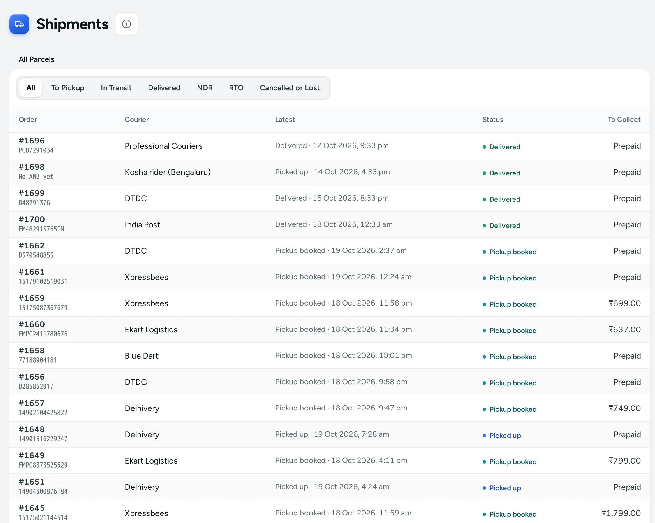This screenshot has width=655, height=523.
Task: Click the ₹1,799.00 amount for order #1645
Action: [621, 513]
